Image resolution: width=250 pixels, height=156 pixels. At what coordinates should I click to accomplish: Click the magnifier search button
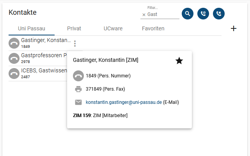(x=188, y=14)
